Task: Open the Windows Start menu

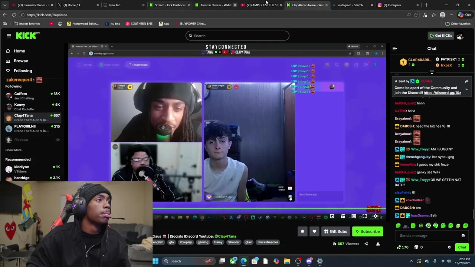Action: (x=155, y=261)
